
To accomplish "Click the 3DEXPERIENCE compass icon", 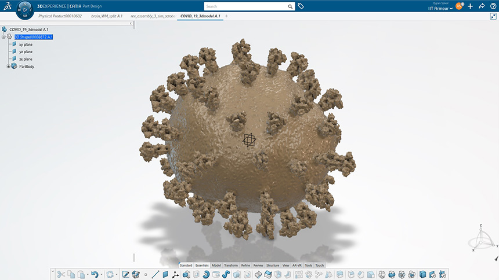I will click(x=24, y=10).
